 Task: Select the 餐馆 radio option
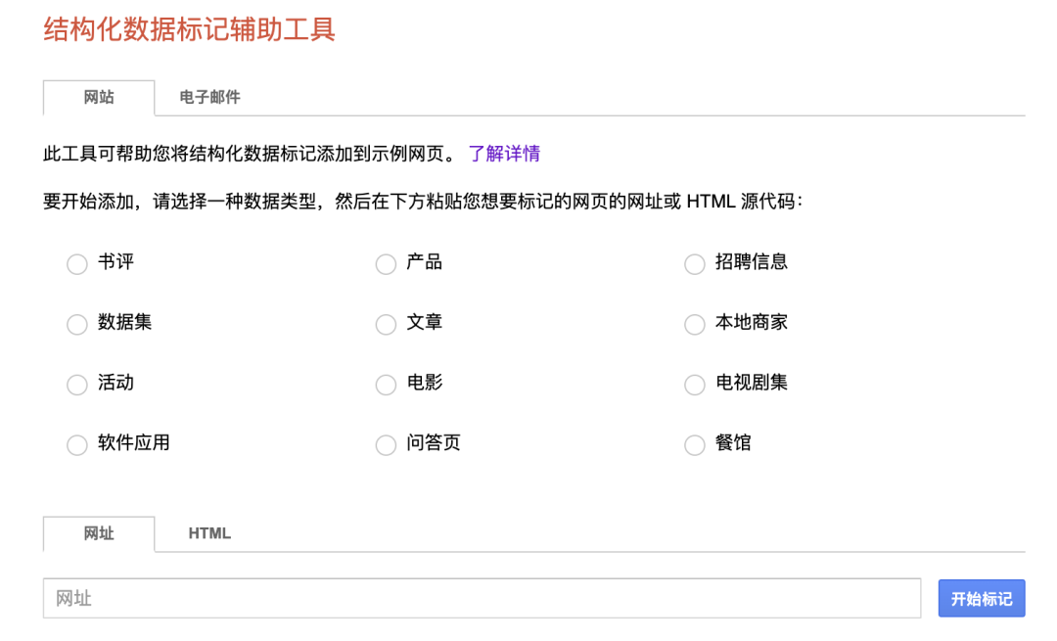pos(695,445)
